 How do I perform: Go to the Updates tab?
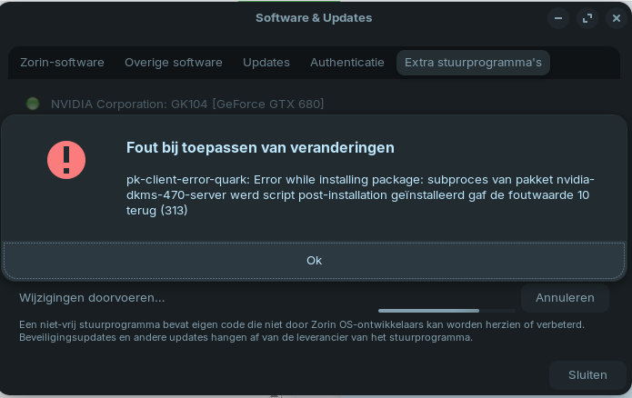(x=266, y=63)
